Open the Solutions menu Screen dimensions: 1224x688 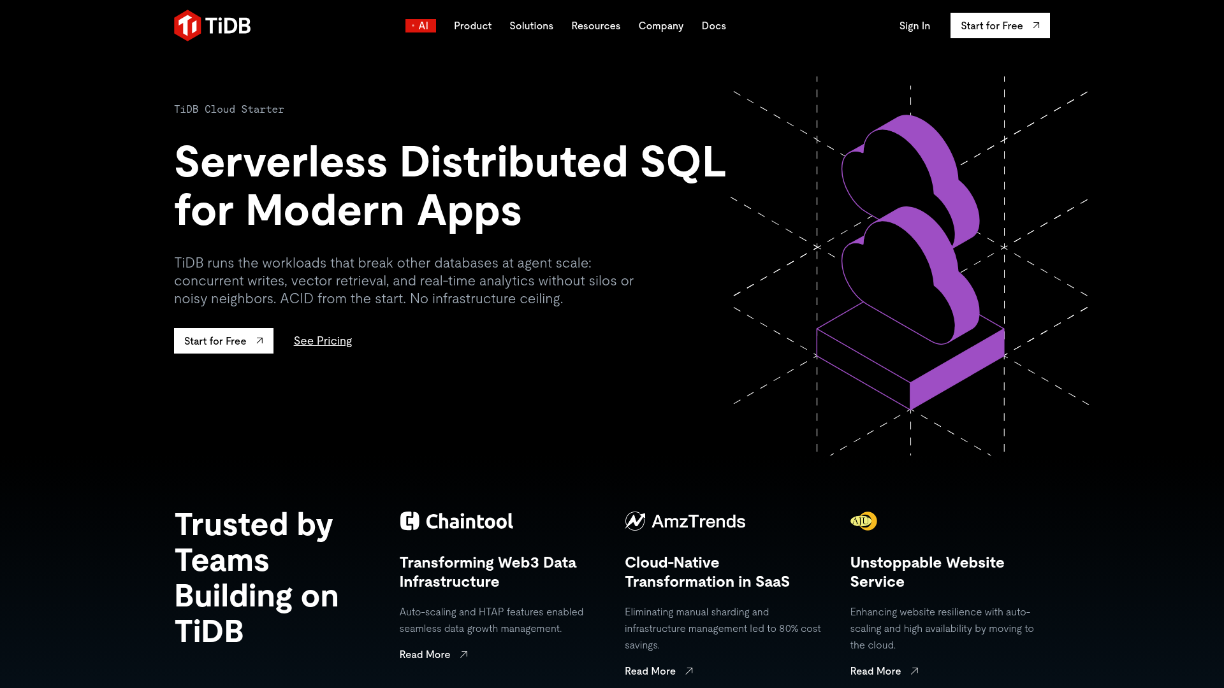[x=531, y=25]
